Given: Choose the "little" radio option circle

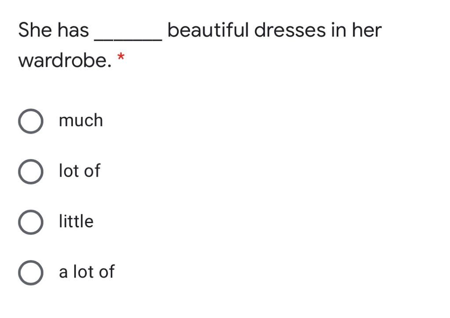Looking at the screenshot, I should [x=31, y=222].
